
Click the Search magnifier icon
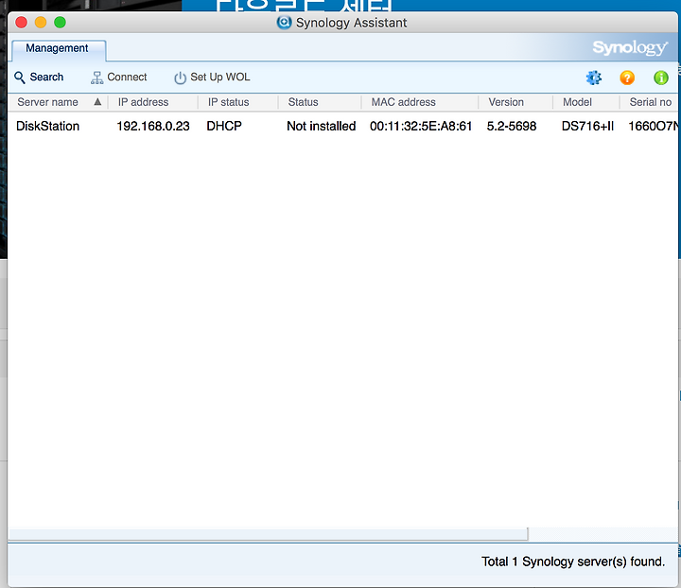coord(20,78)
